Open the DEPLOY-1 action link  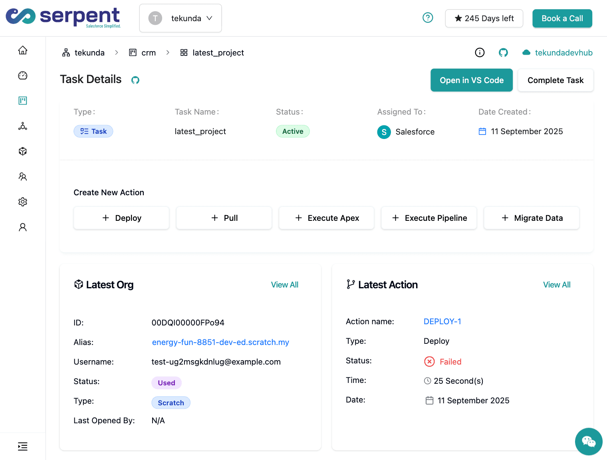click(x=442, y=321)
